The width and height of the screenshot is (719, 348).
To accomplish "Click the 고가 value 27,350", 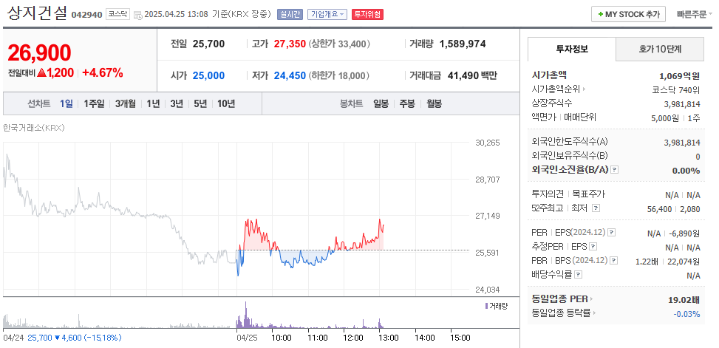I will (290, 44).
